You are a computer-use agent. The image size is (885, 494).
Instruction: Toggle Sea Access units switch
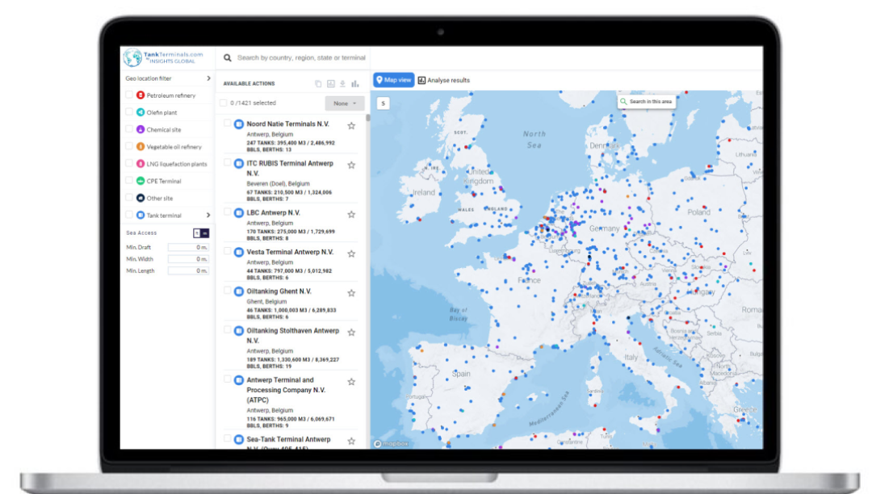pyautogui.click(x=201, y=232)
